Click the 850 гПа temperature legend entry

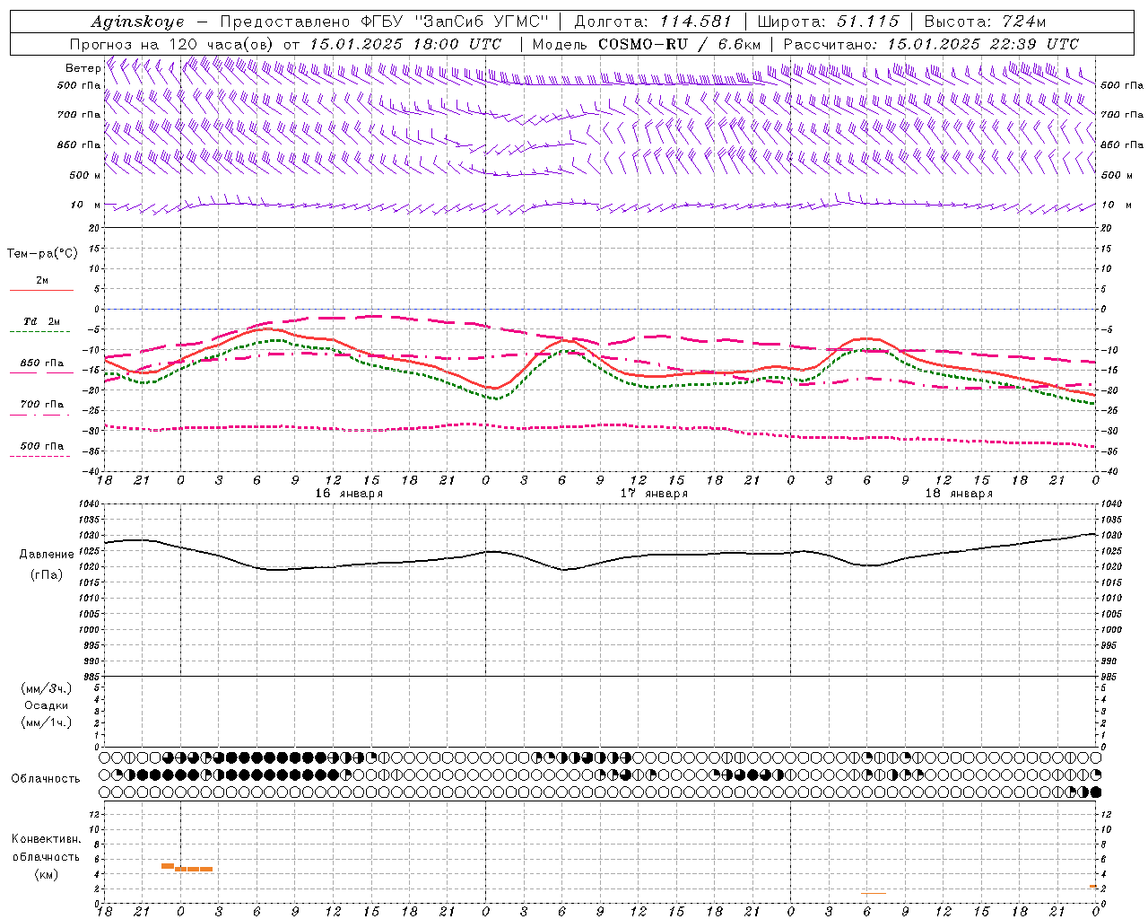[x=42, y=363]
